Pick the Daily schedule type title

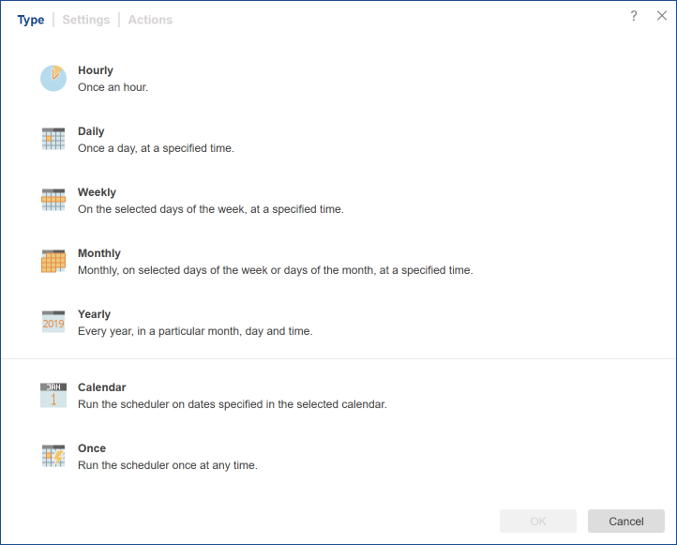coord(91,131)
